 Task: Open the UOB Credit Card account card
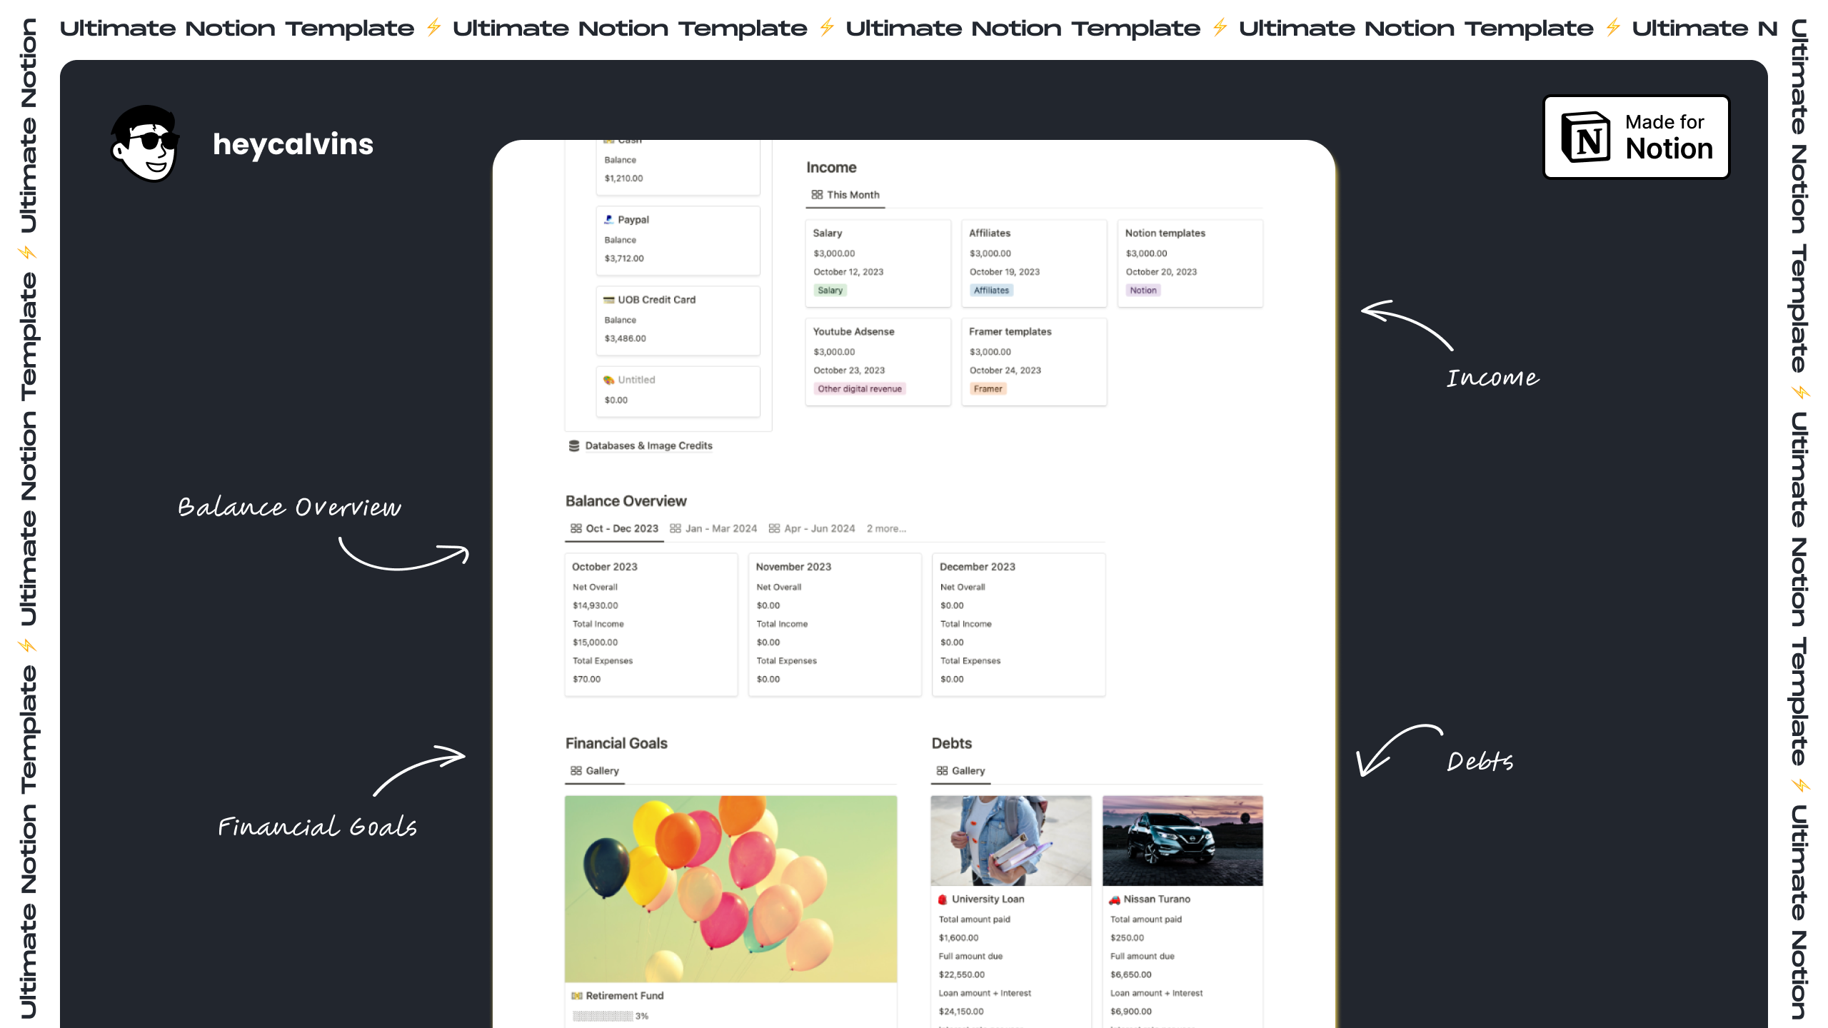[678, 321]
